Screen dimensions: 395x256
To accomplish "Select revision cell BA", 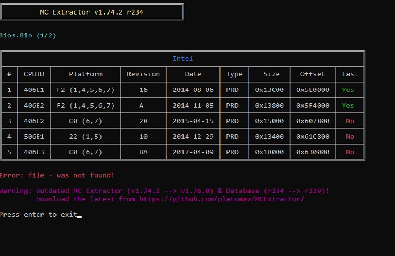I will (143, 152).
